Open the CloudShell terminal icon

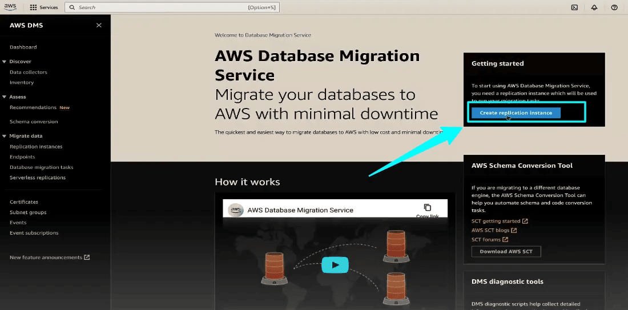[574, 7]
